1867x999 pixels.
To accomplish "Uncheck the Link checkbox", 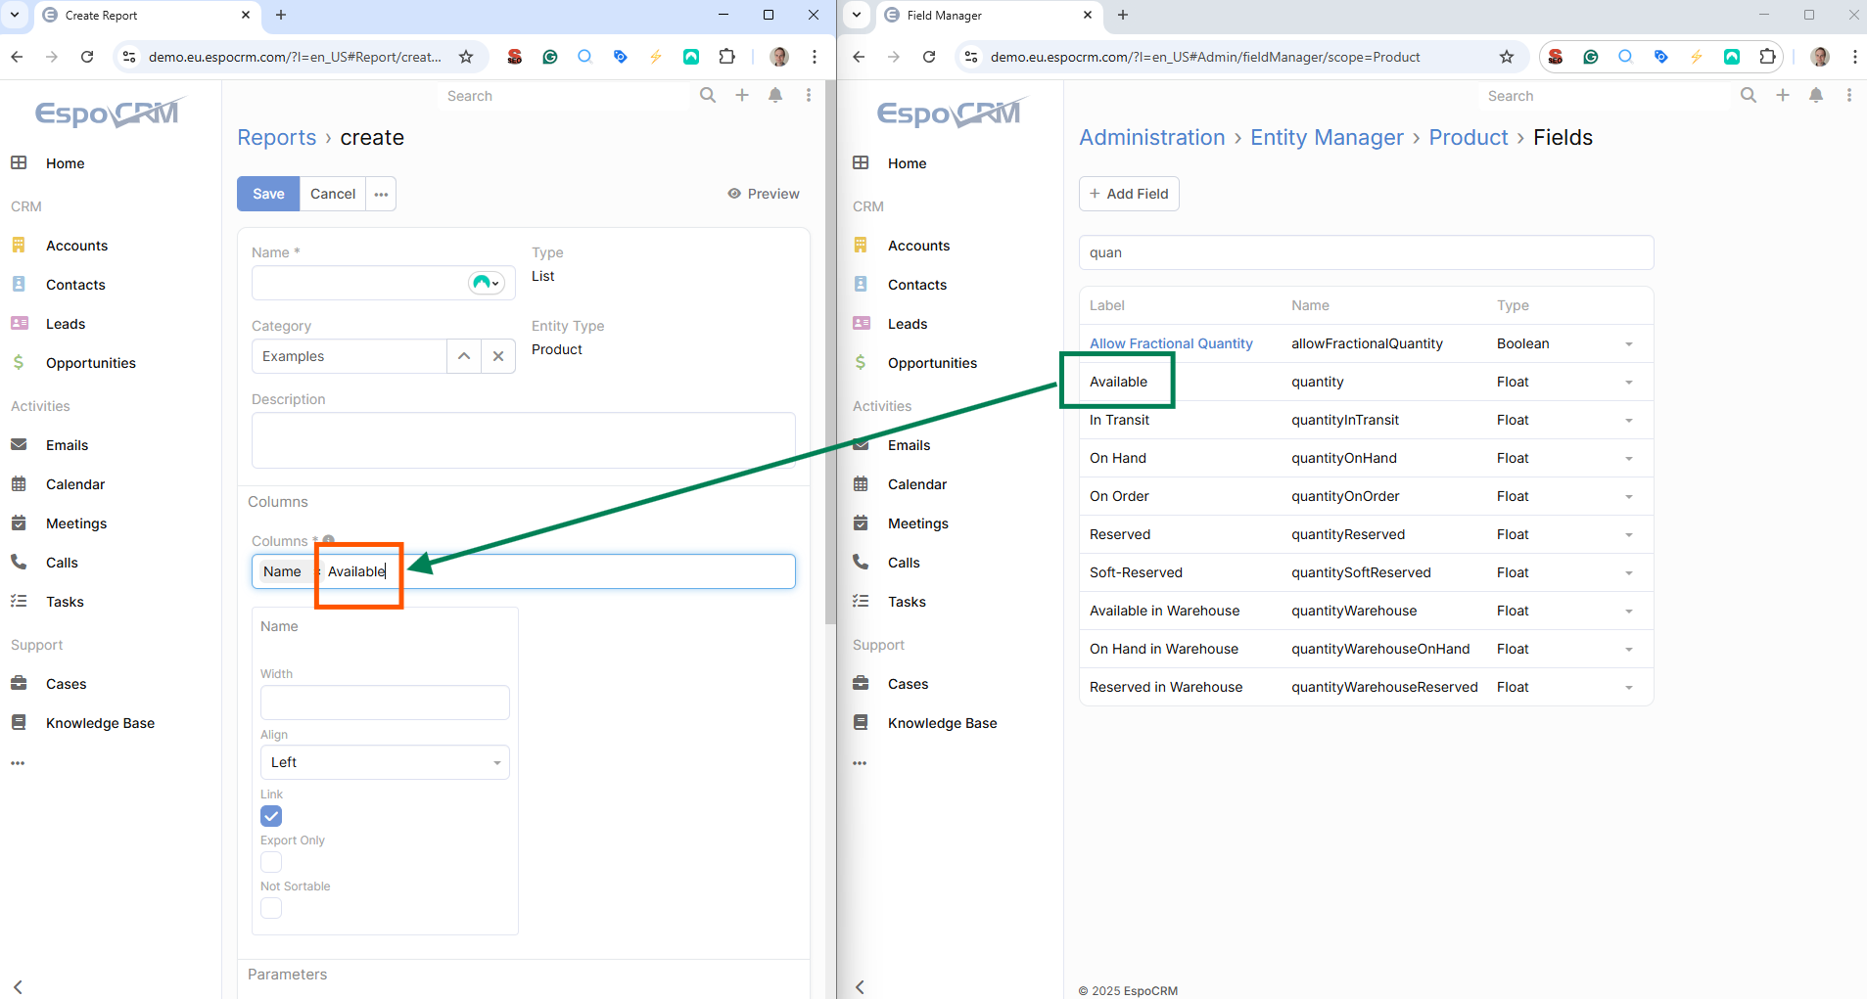I will 271,816.
